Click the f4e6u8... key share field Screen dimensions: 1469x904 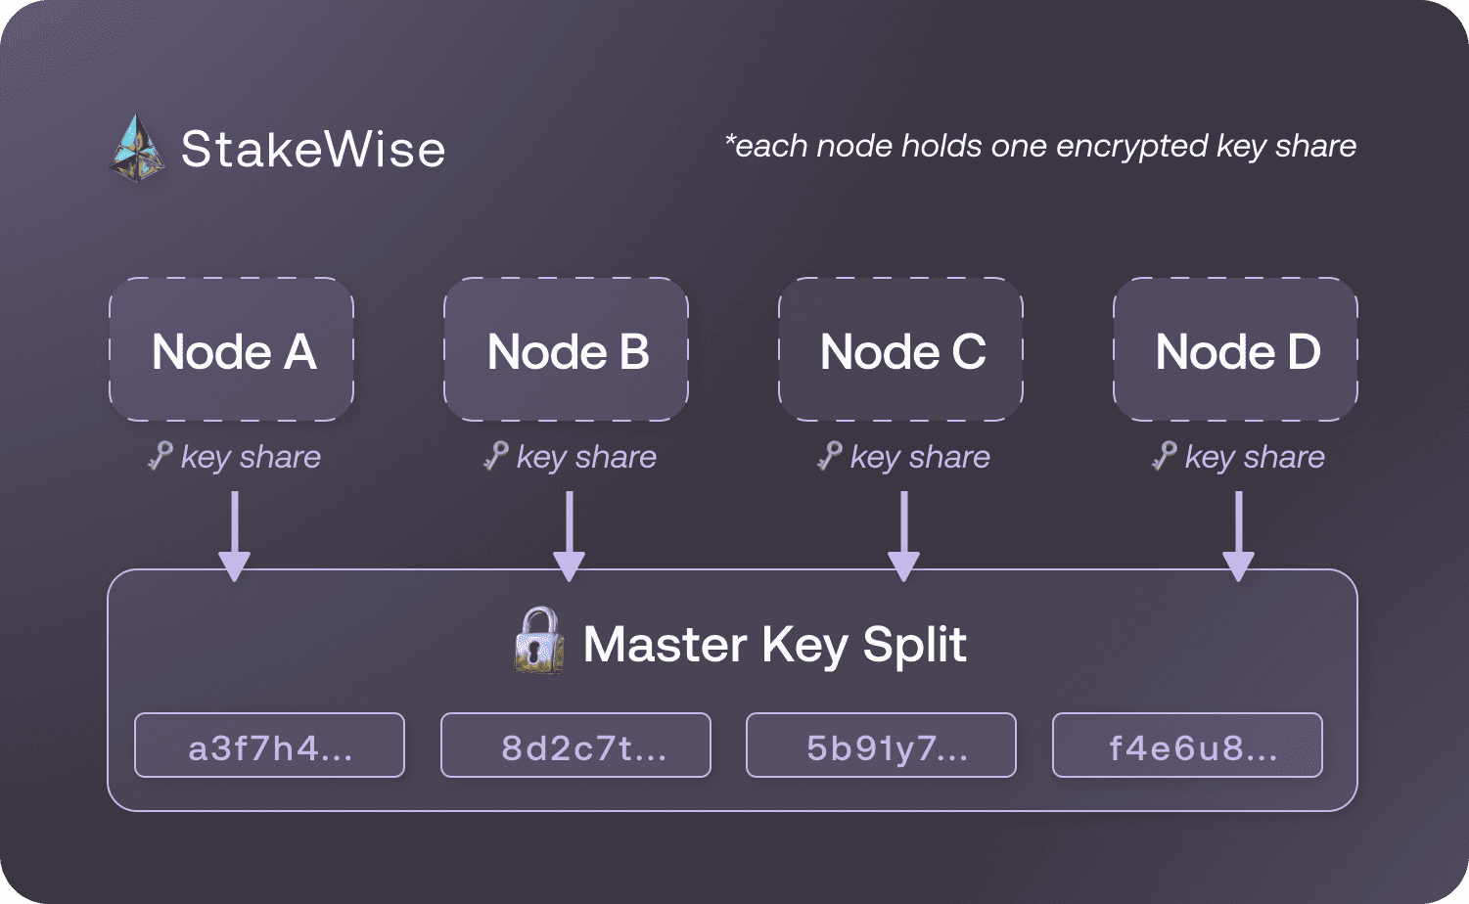[x=1187, y=746]
